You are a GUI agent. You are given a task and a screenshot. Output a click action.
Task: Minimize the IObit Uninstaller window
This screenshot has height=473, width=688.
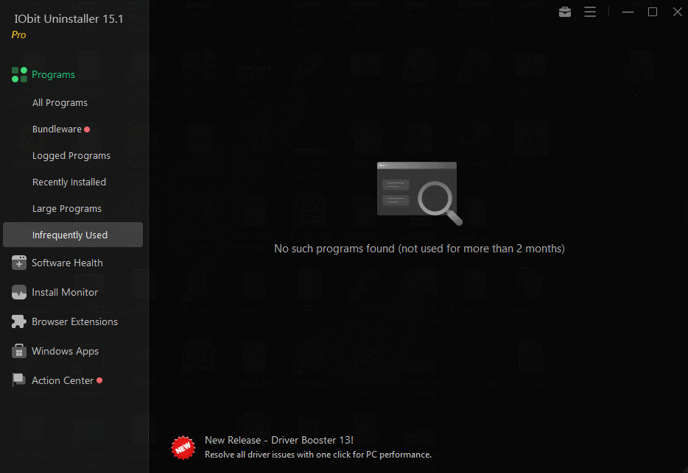[628, 12]
